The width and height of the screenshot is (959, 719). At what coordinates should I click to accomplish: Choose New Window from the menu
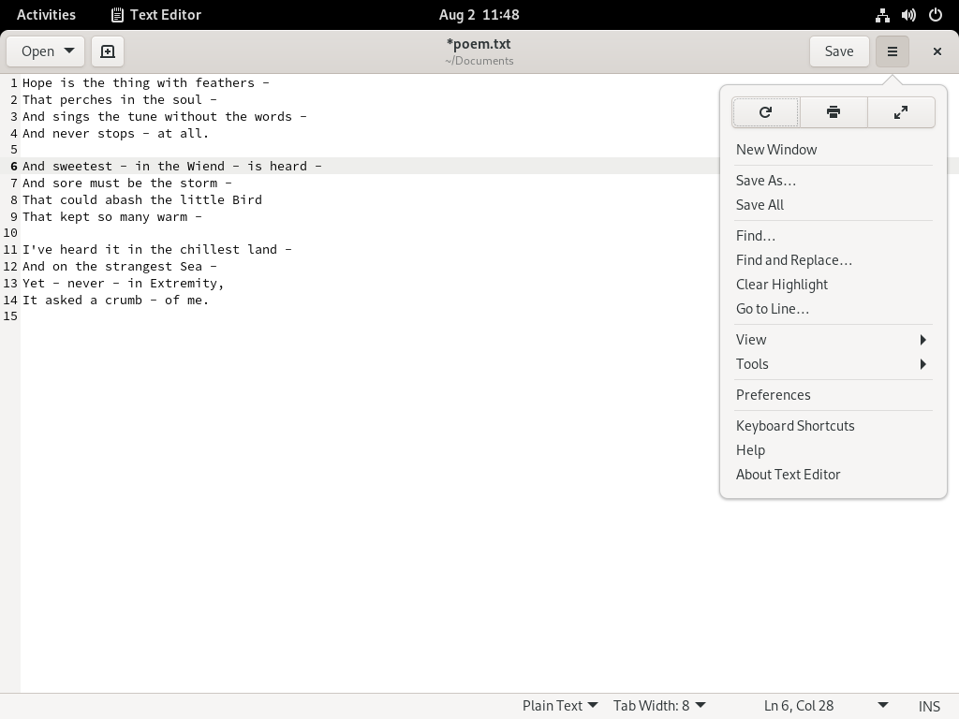[x=833, y=149]
